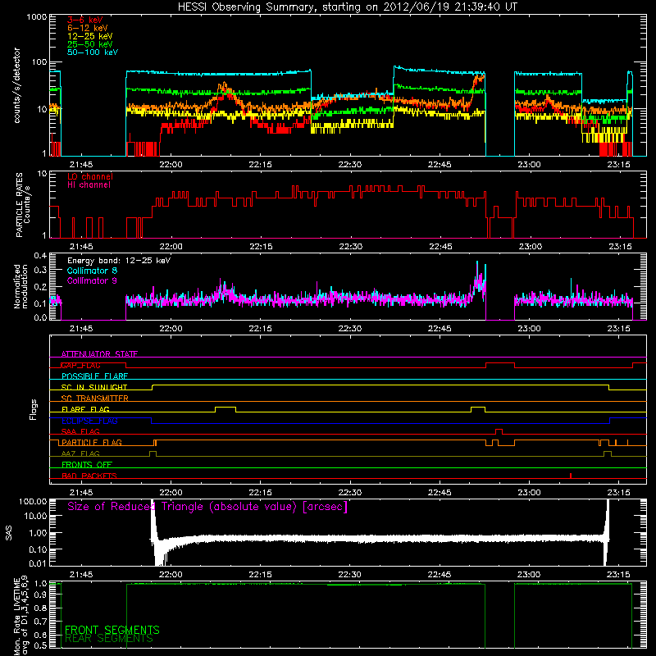Click the SAS axis label

click(8, 533)
